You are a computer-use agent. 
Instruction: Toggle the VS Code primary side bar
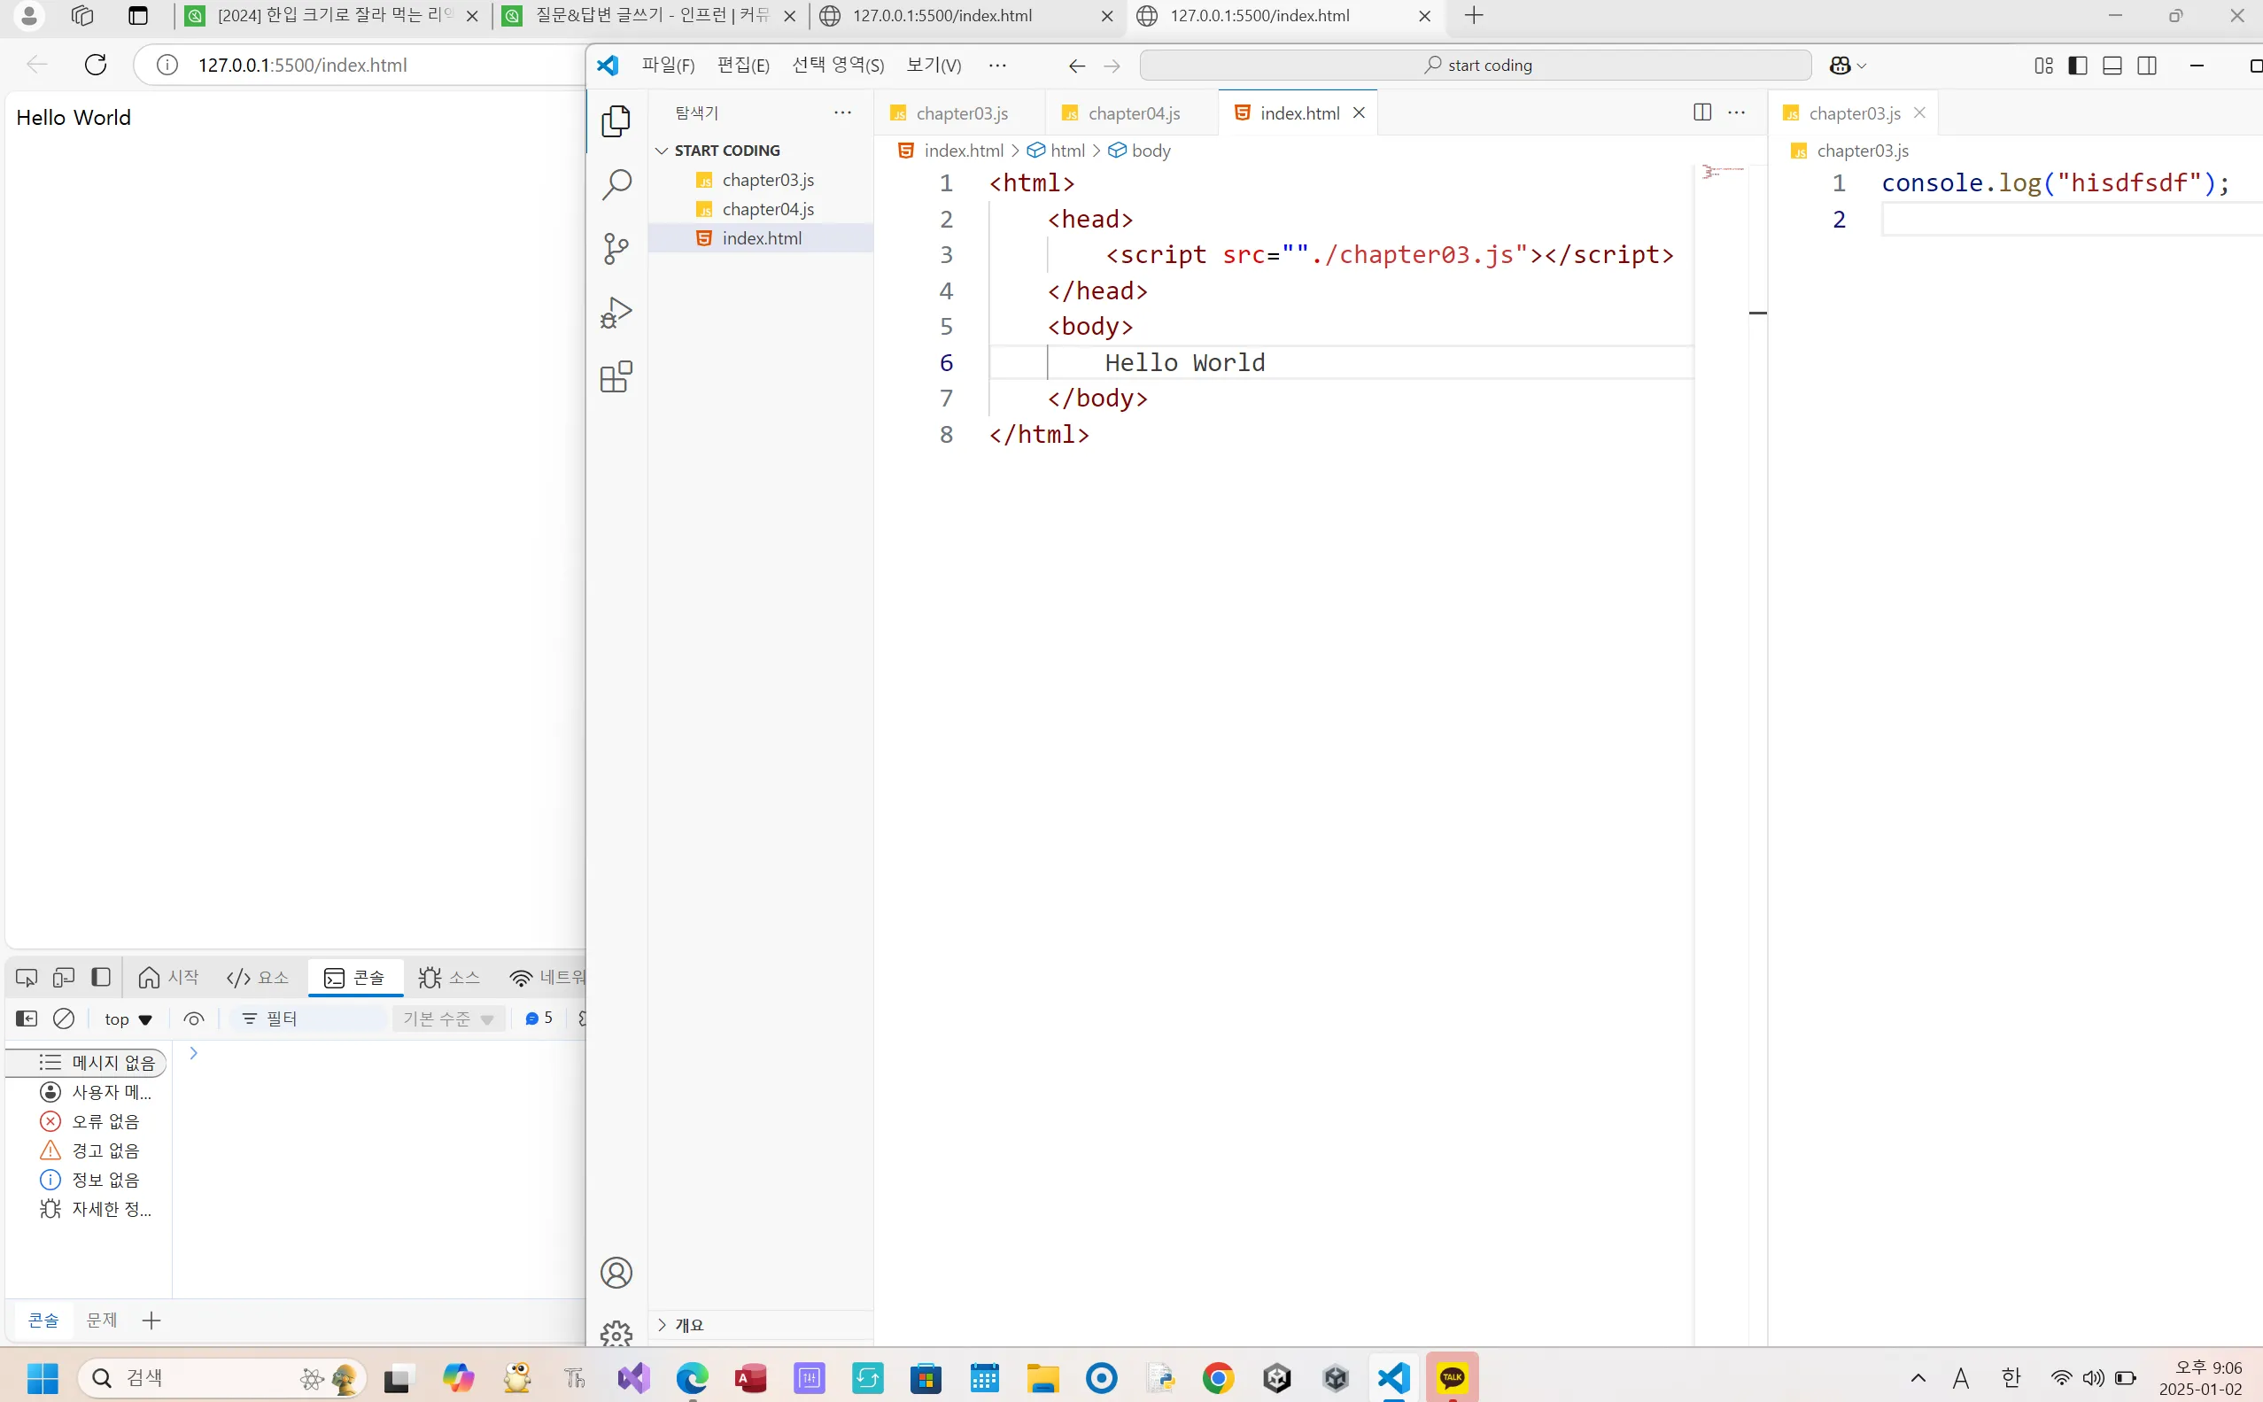tap(2078, 65)
